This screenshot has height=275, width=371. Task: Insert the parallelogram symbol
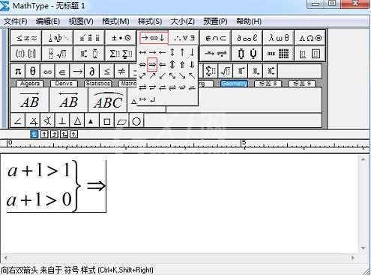pyautogui.click(x=121, y=121)
